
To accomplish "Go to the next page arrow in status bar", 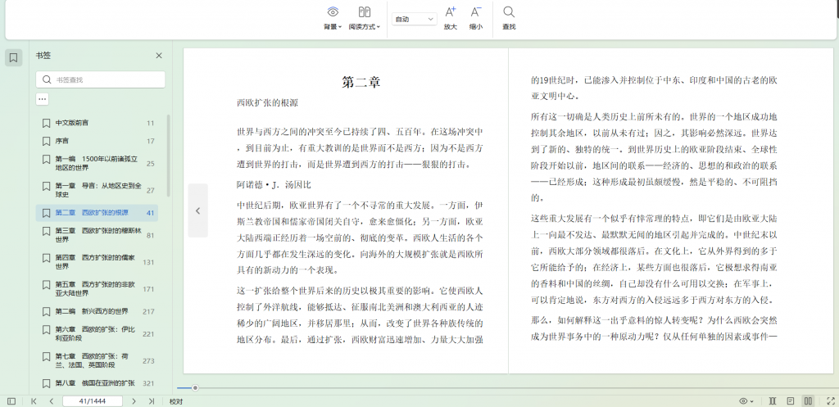I will coord(135,401).
